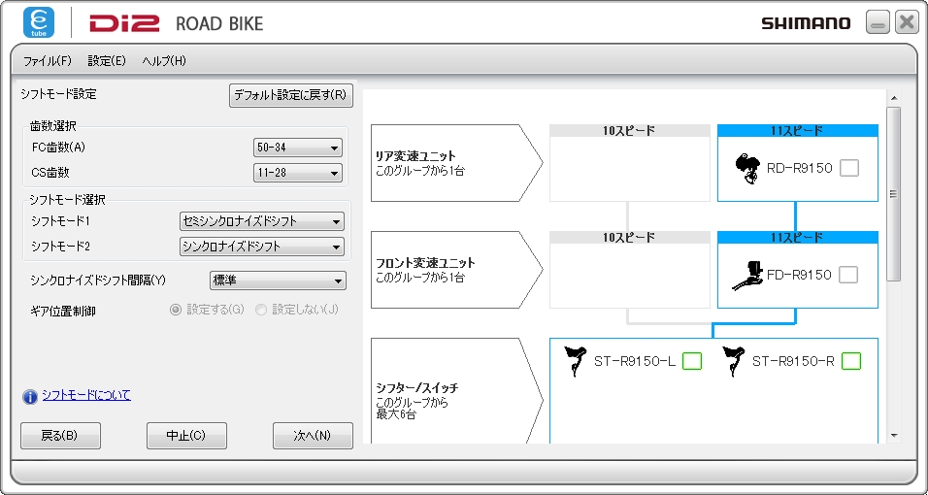Click the E-tube logo icon

tap(38, 22)
